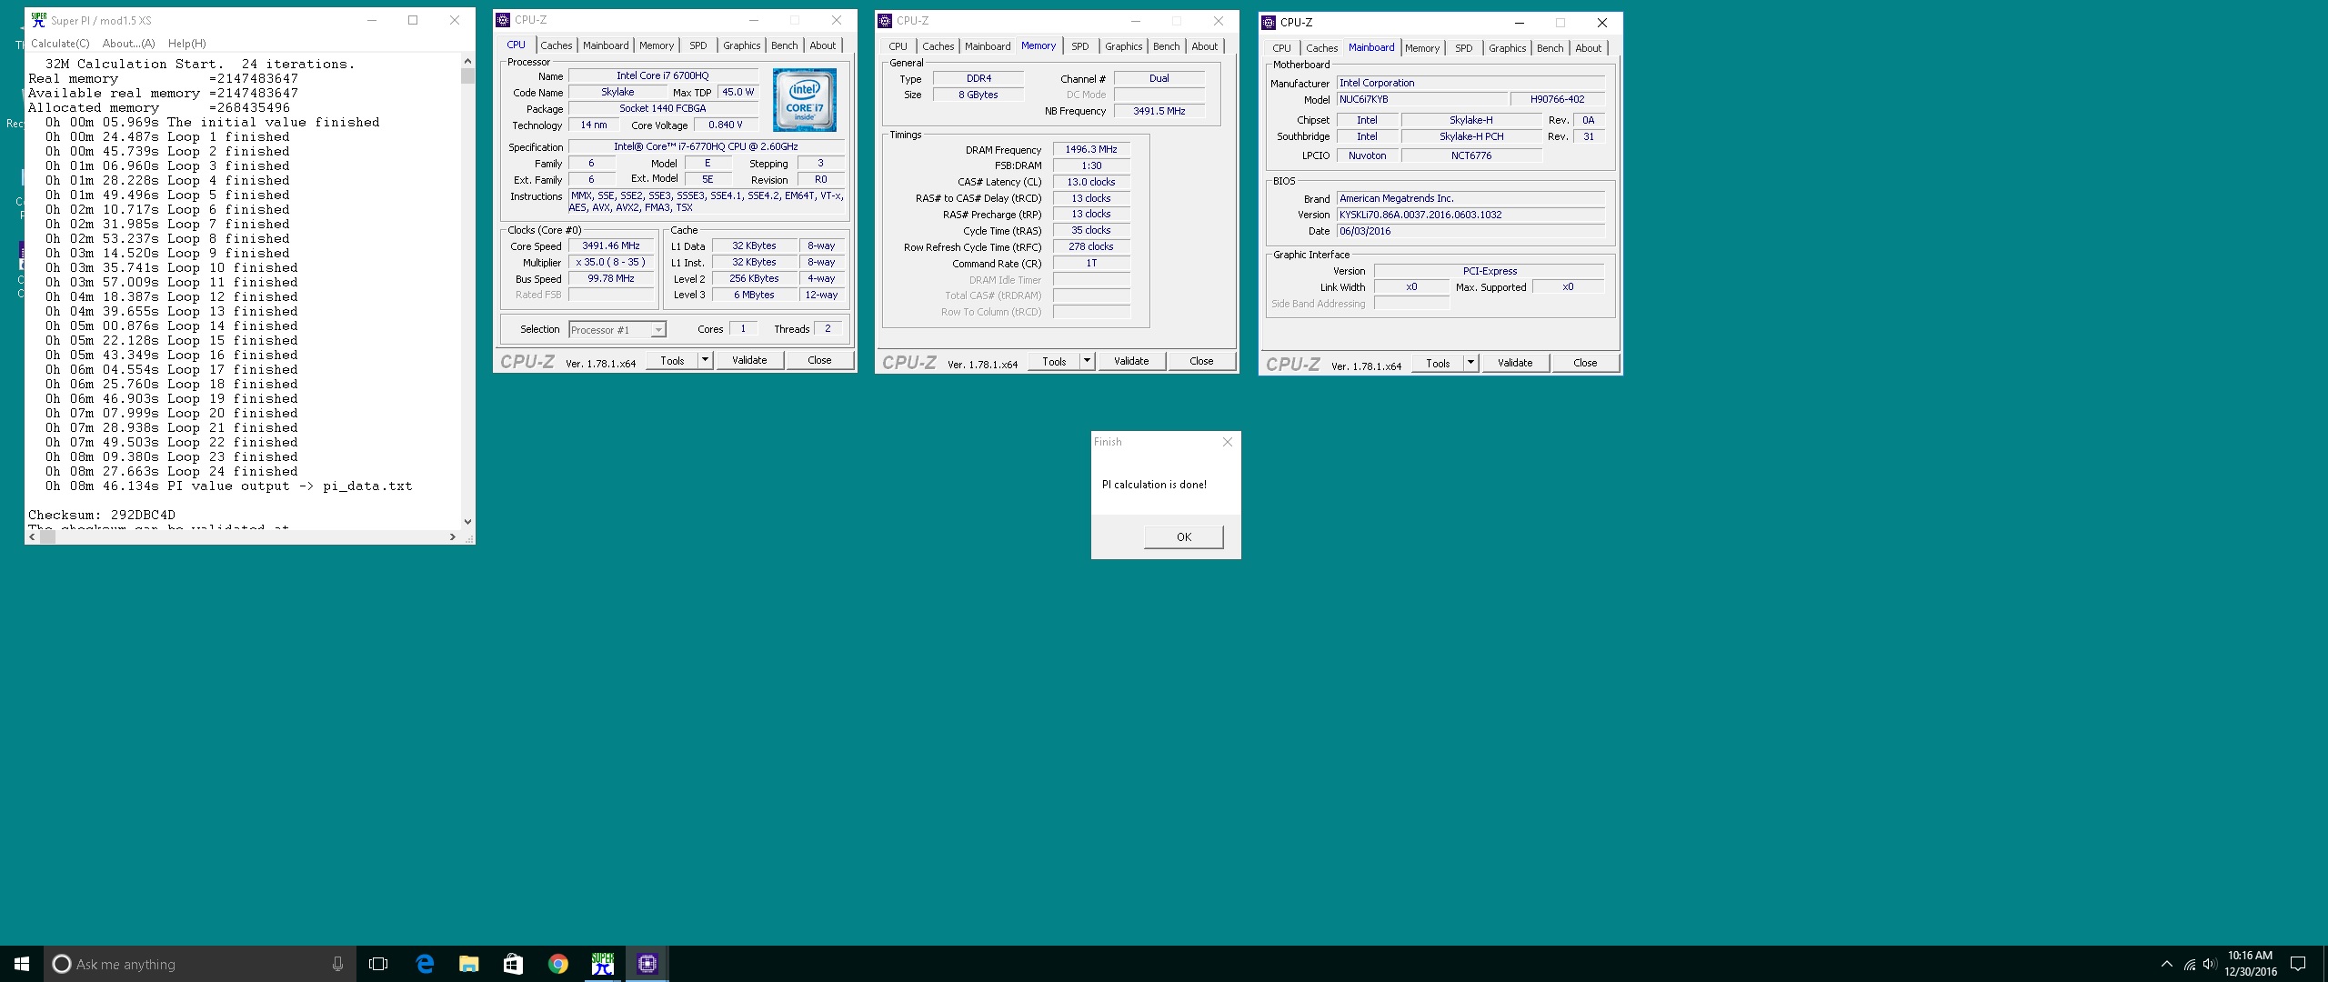Open the Help(H) menu in Super PI
Viewport: 2328px width, 982px height.
pyautogui.click(x=186, y=43)
